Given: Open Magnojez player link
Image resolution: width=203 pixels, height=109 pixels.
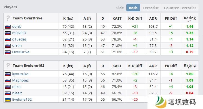Looking at the screenshot, I should (20, 80).
